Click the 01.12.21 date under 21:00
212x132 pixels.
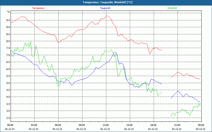pyautogui.click(x=177, y=129)
